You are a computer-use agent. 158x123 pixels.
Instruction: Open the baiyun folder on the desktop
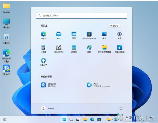tap(6, 8)
